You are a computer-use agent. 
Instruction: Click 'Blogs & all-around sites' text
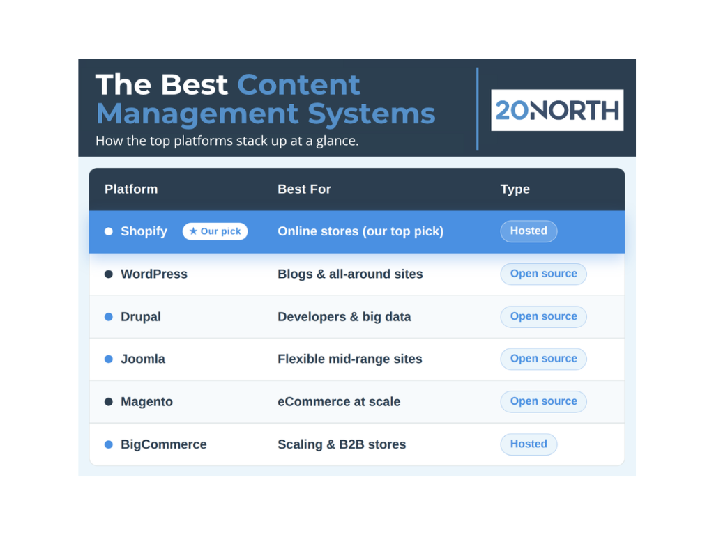tap(350, 274)
